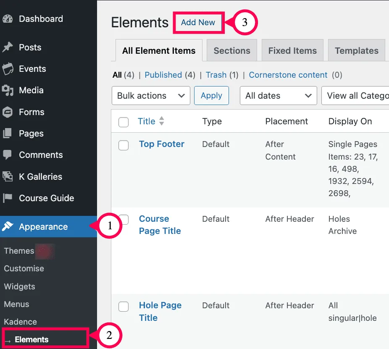Click the Forms sidebar icon
Image resolution: width=389 pixels, height=349 pixels.
pyautogui.click(x=8, y=112)
